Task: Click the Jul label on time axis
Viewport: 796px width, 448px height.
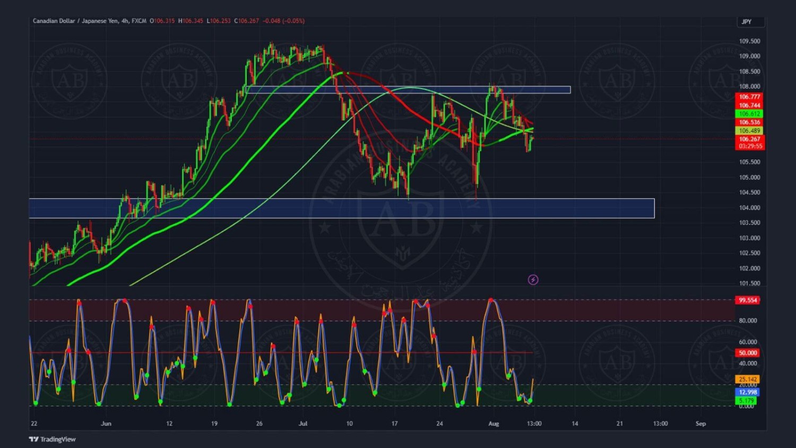Action: click(303, 424)
